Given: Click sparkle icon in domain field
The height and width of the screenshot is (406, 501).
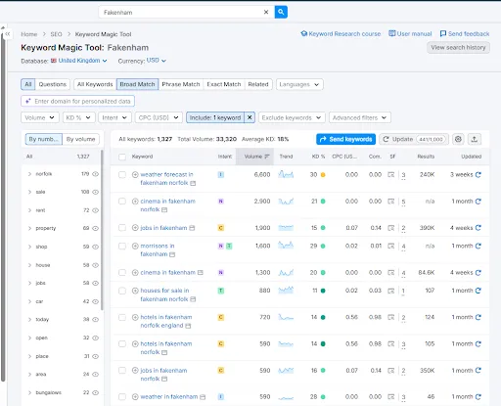Looking at the screenshot, I should pyautogui.click(x=28, y=101).
